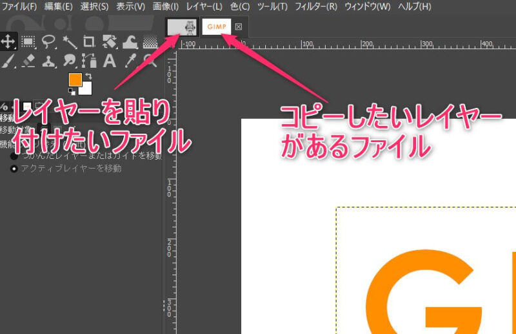516x334 pixels.
Task: Open the 表示(V) menu
Action: tap(131, 6)
